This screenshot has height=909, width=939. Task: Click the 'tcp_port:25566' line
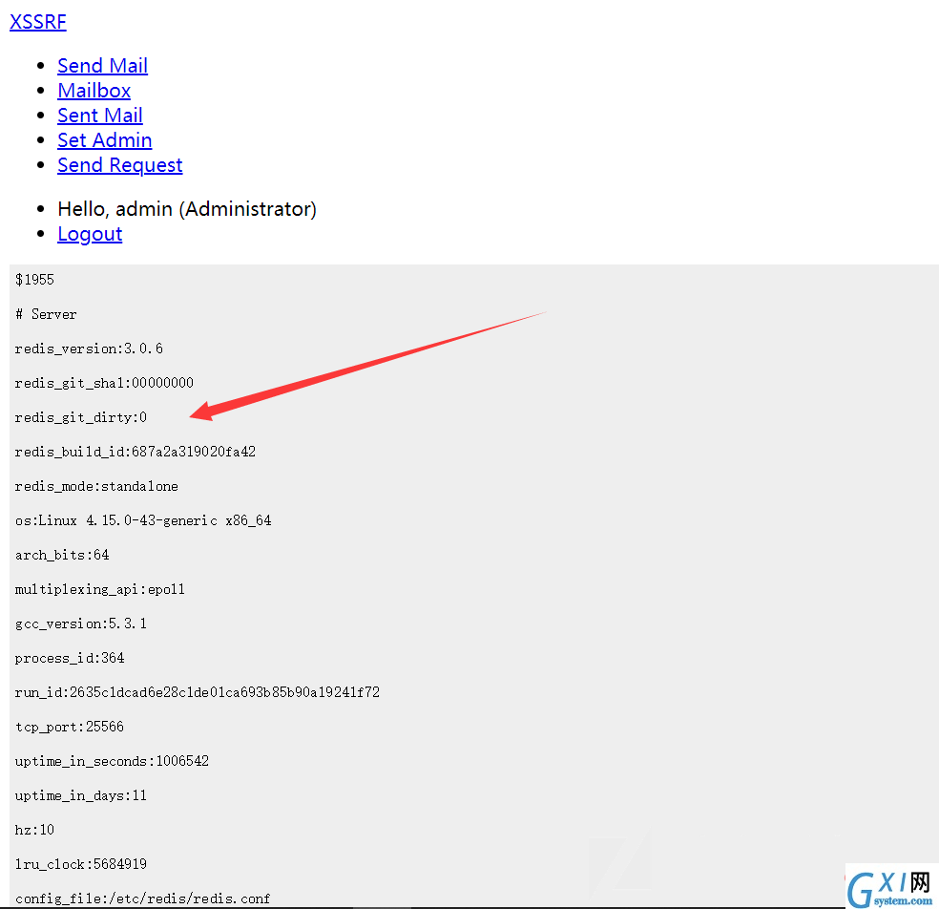70,727
